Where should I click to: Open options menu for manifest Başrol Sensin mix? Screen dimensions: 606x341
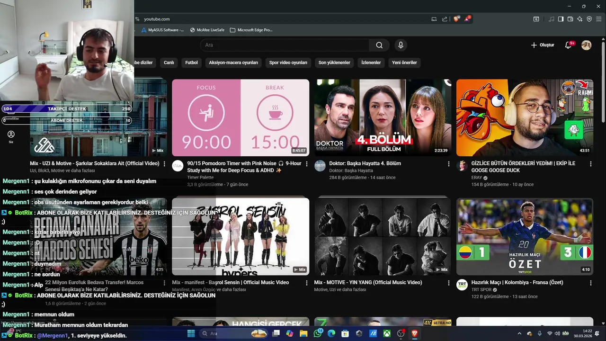[x=306, y=283]
